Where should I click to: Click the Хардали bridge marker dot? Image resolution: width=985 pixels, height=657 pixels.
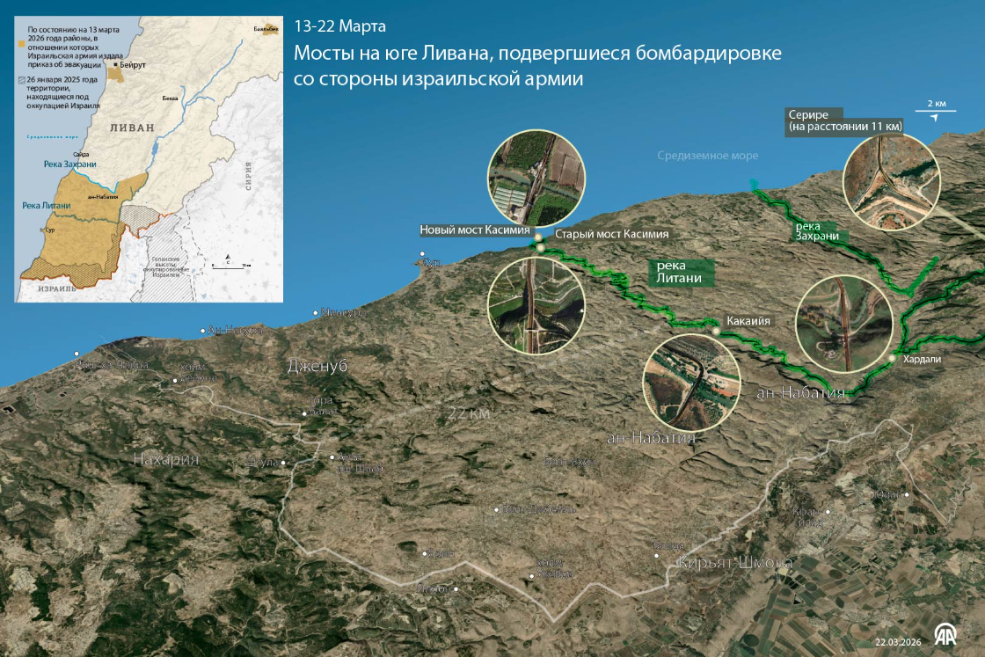[892, 359]
